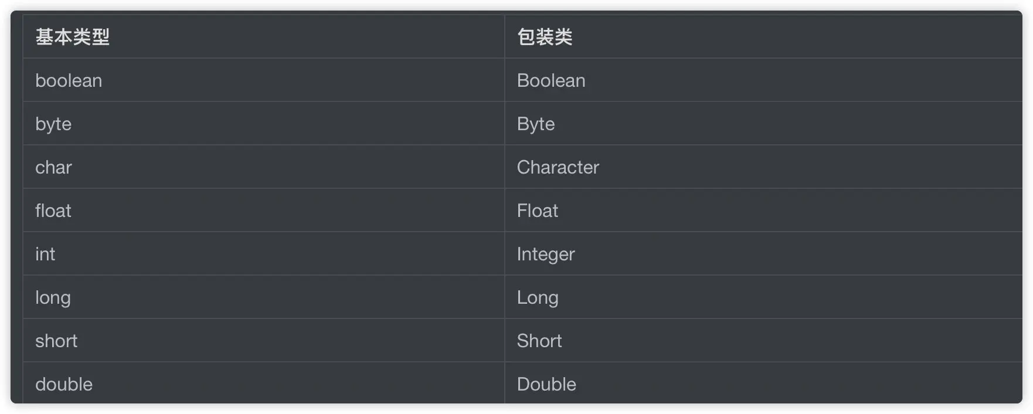The image size is (1033, 414).
Task: Click the word Character in the table
Action: pyautogui.click(x=558, y=167)
